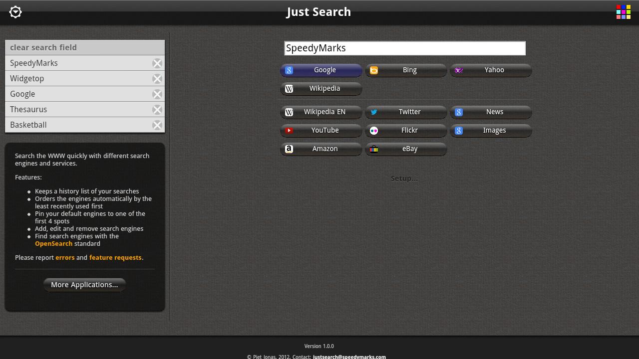639x359 pixels.
Task: Search using Wikipedia EN
Action: [x=321, y=112]
